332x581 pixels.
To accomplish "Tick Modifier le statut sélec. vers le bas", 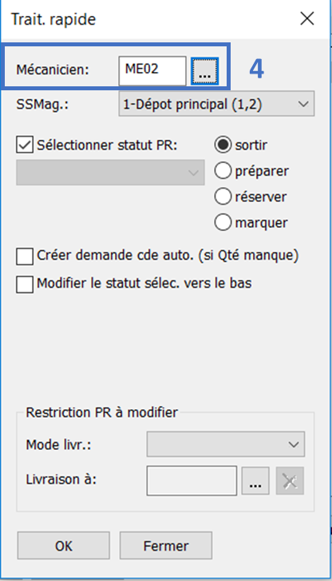I will coord(25,285).
